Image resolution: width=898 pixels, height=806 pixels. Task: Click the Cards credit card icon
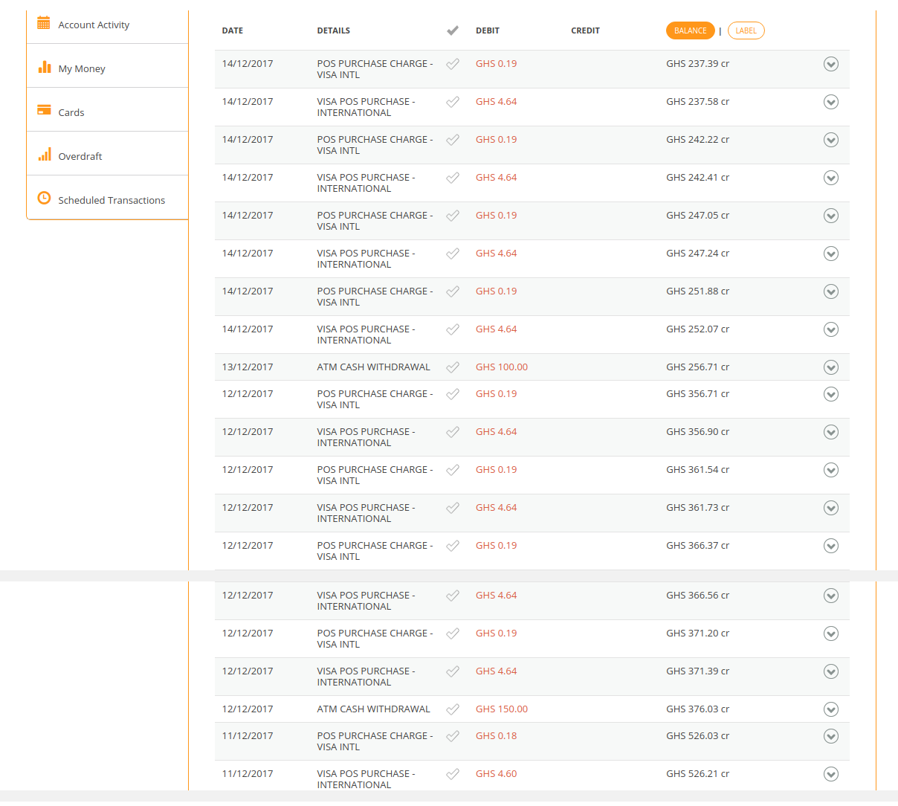45,110
